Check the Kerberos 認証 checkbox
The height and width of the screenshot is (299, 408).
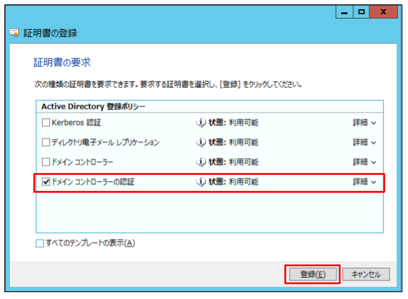coord(46,122)
